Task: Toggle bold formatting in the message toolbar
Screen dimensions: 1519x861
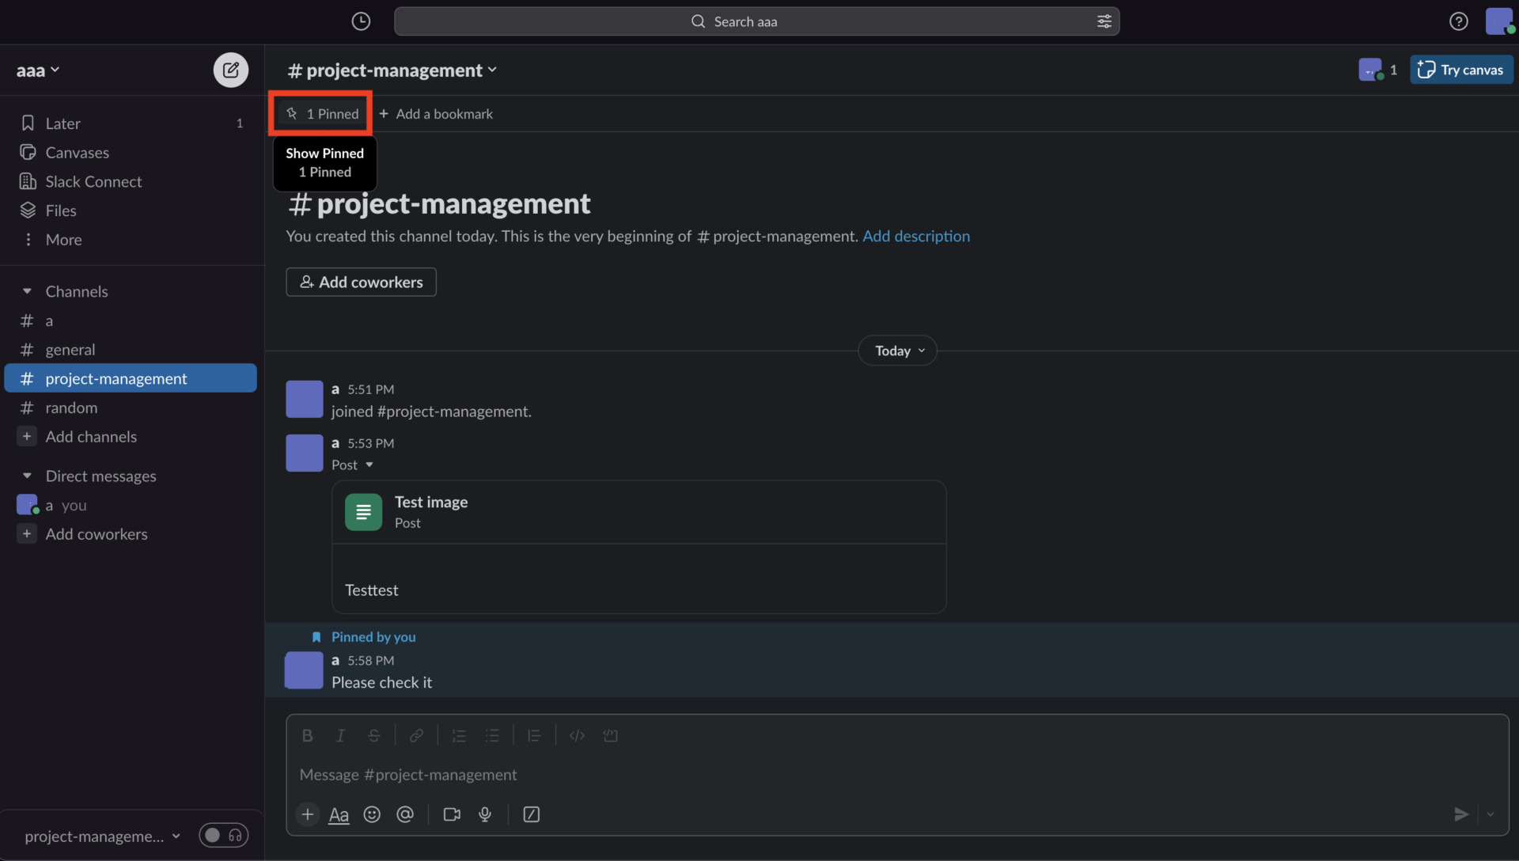Action: coord(307,735)
